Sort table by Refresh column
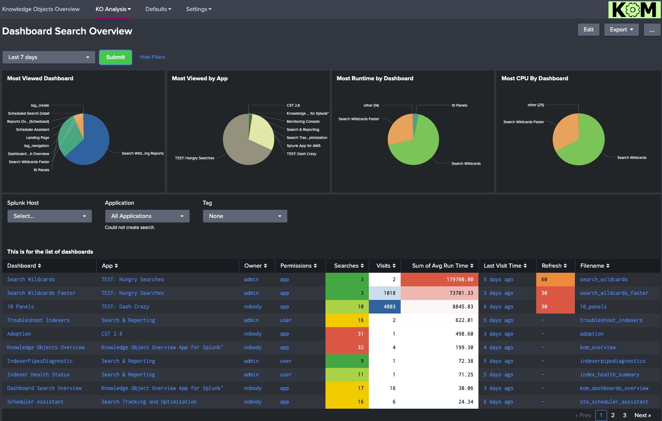Screen dimensions: 662x421 pyautogui.click(x=554, y=266)
